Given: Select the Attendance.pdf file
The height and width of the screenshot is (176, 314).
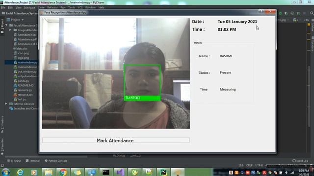Looking at the screenshot, I should [25, 39].
